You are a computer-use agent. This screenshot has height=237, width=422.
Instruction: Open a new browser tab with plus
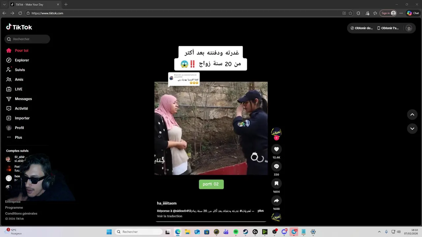pyautogui.click(x=66, y=4)
